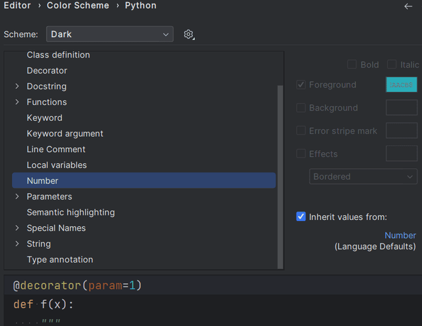This screenshot has height=326, width=422.
Task: Uncheck Inherit values from checkbox
Action: [x=301, y=217]
